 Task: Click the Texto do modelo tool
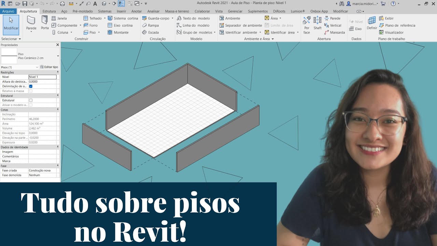[x=193, y=18]
